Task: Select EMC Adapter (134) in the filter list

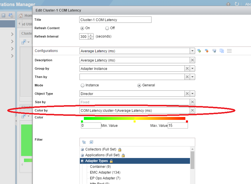Action: click(x=105, y=172)
